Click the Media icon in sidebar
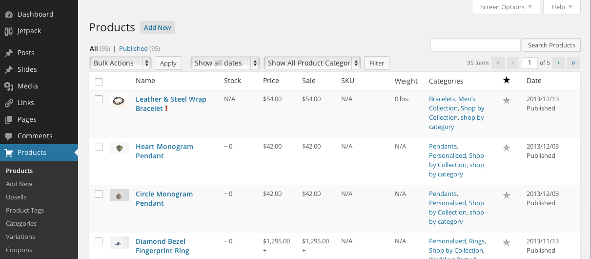Image resolution: width=591 pixels, height=259 pixels. (8, 86)
